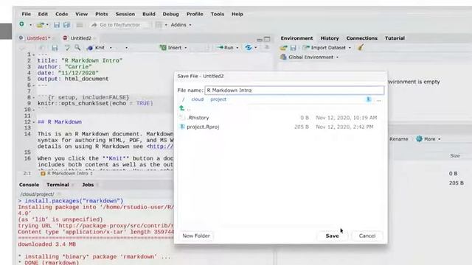Click the re-run/publish blue circular icon
The width and height of the screenshot is (472, 265).
(x=249, y=47)
